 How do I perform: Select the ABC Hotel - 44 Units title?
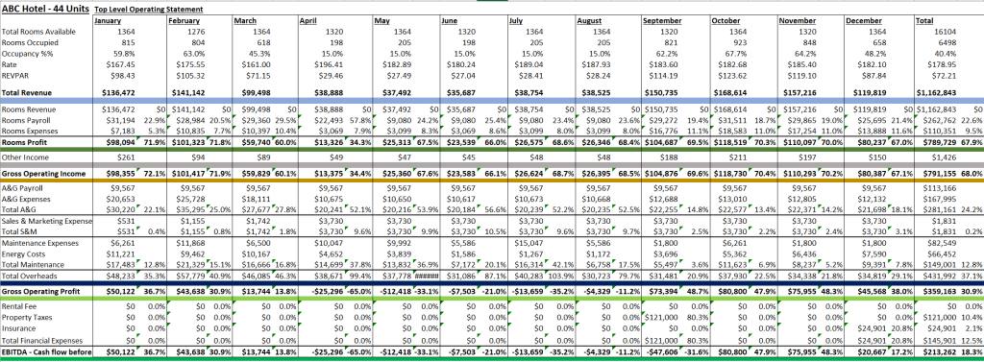[45, 9]
